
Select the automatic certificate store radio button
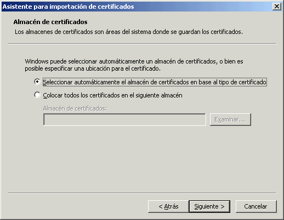(x=37, y=82)
